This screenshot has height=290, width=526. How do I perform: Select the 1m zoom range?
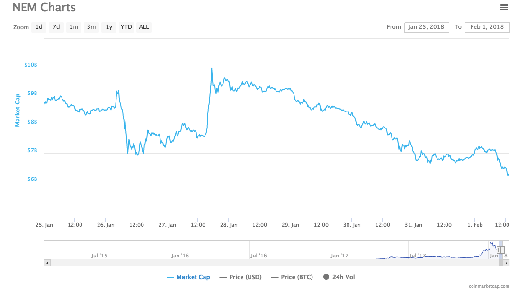pos(74,27)
